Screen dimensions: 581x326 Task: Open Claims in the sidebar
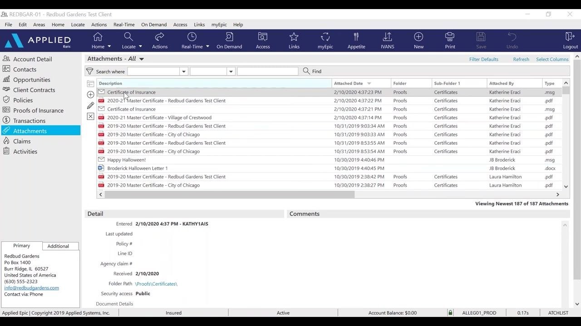tap(22, 141)
